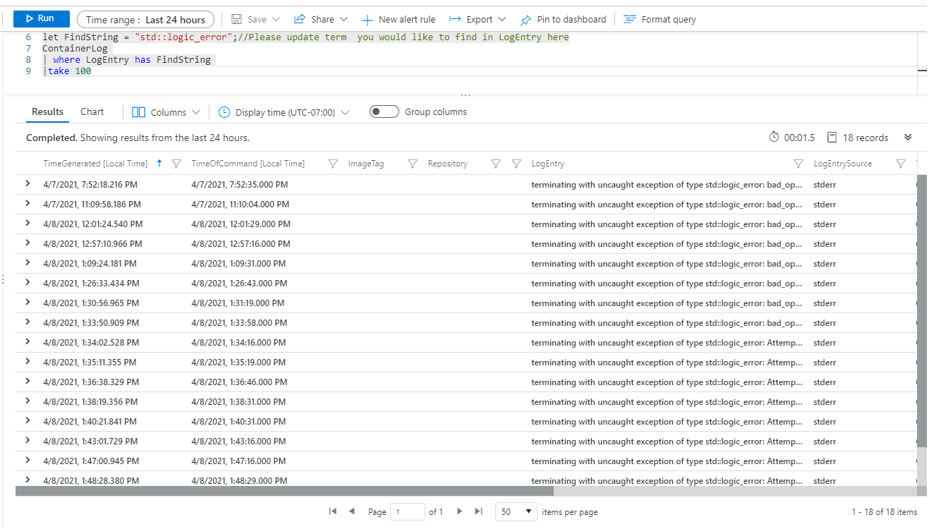Select the TimeOfCommand cell 4/8/2021, 1:31:19.000 PM
Viewport: 941px width, 529px height.
[238, 303]
